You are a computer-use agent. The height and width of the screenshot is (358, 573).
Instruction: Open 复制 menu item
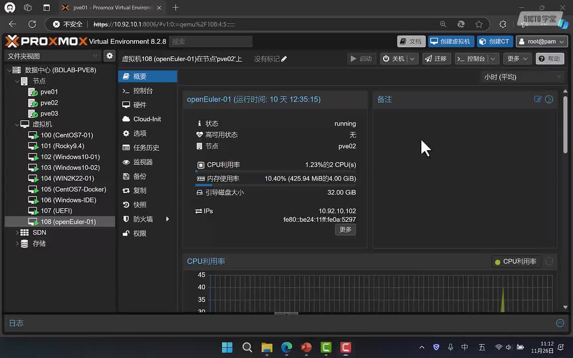coord(147,190)
